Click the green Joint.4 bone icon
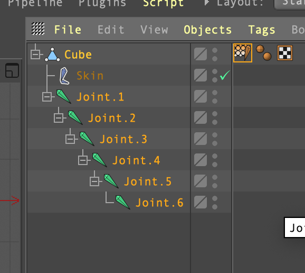Viewport: 305px width, 273px height. (x=99, y=160)
